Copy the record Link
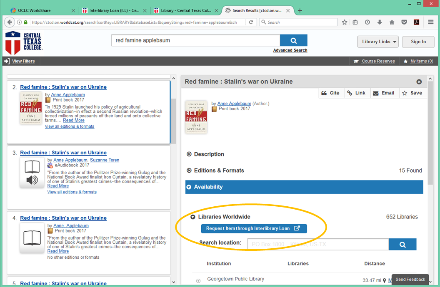The width and height of the screenshot is (440, 287). click(357, 93)
